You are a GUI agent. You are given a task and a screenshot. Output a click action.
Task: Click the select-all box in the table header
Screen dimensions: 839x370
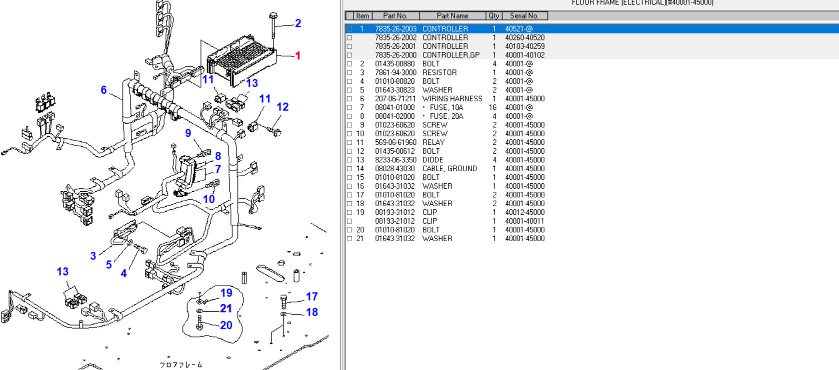[349, 16]
